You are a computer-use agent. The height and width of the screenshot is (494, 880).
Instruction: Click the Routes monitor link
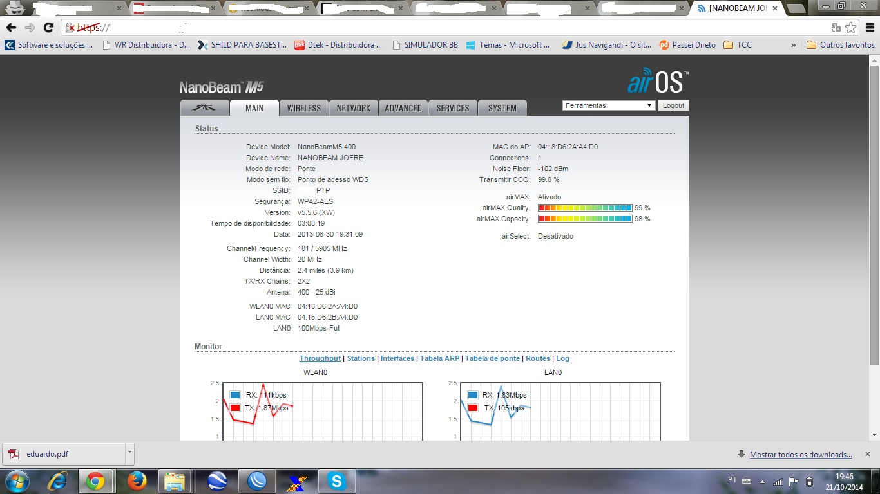pos(538,358)
